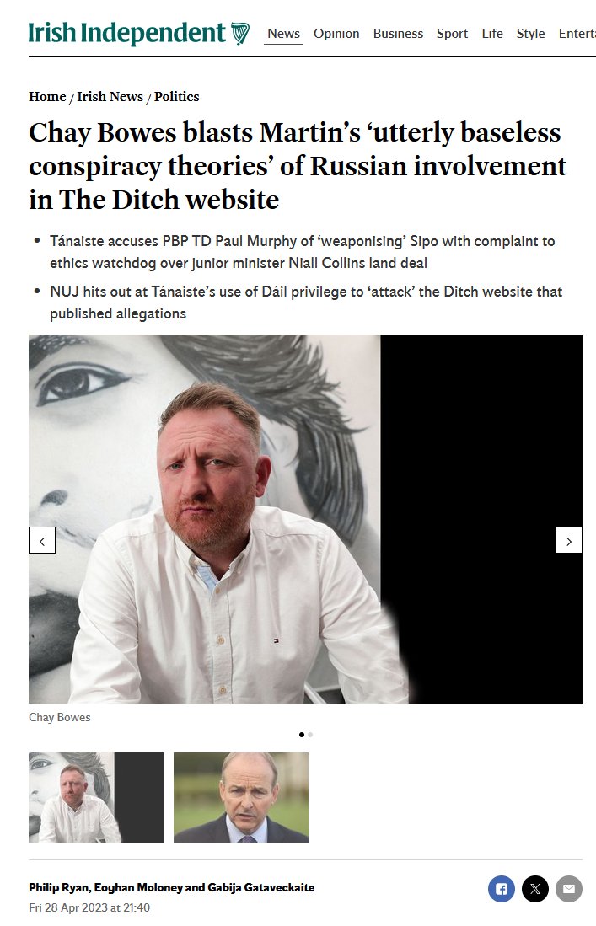Viewport: 596px width, 926px height.
Task: Open the Opinion section
Action: 336,34
